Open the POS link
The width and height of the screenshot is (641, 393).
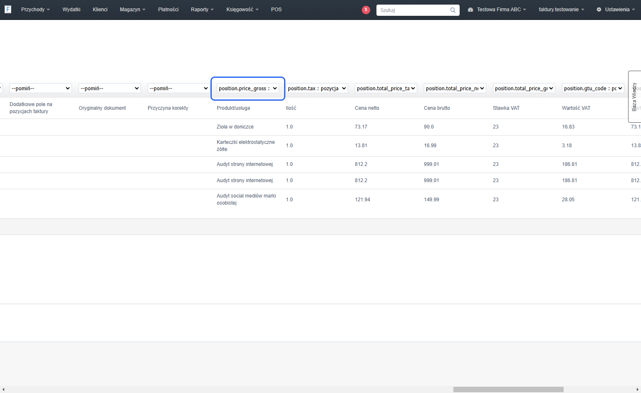276,10
